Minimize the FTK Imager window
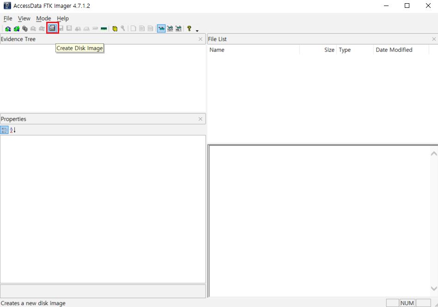 point(386,6)
